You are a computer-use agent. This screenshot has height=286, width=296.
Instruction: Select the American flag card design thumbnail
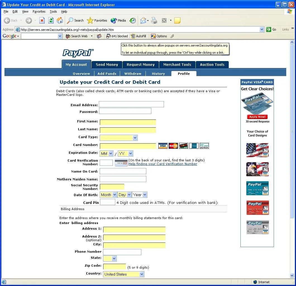point(257,150)
